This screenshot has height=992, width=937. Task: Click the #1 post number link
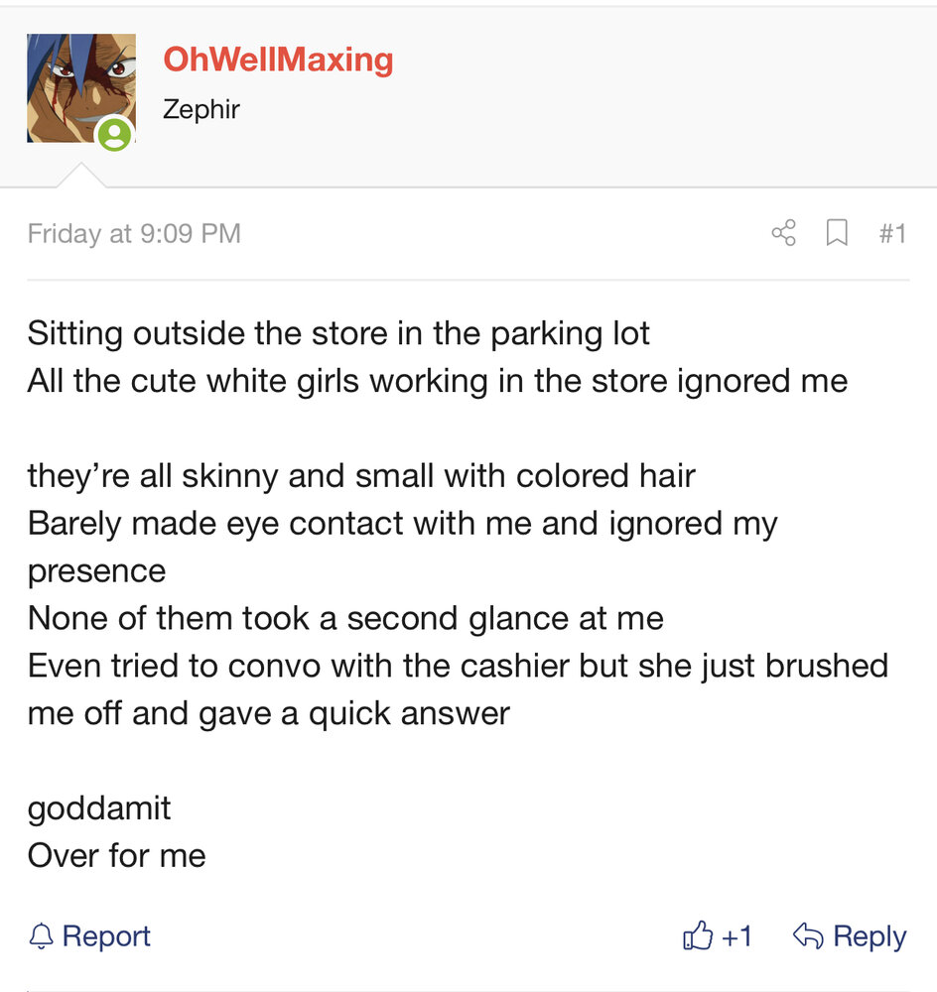click(892, 233)
